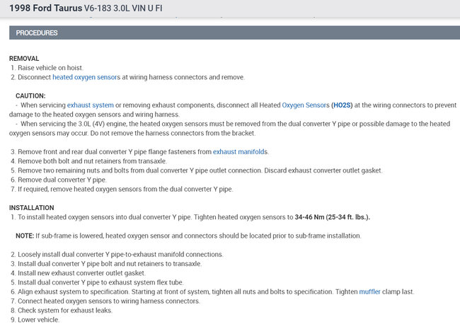This screenshot has height=331, width=460.
Task: Follow the muffler link
Action: [x=369, y=291]
